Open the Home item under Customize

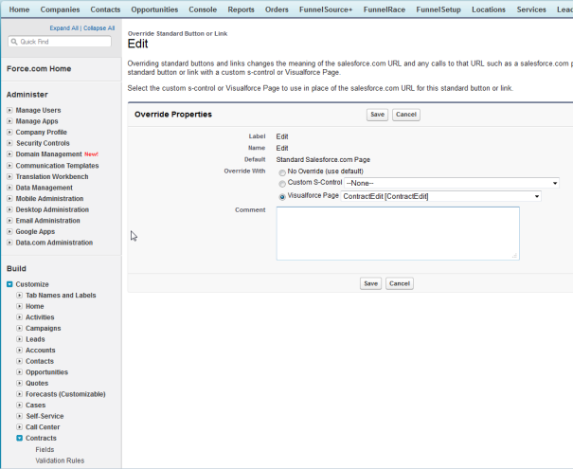pos(35,306)
